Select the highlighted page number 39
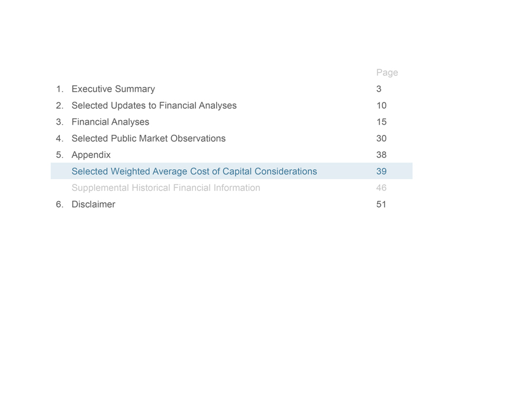The width and height of the screenshot is (521, 402). click(381, 171)
